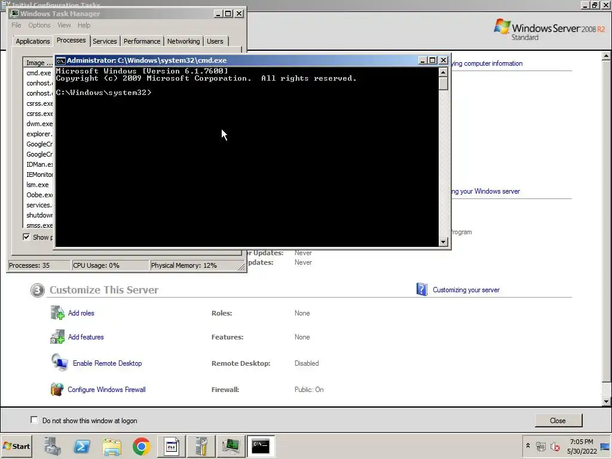Switch to the Users tab
Viewport: 612px width, 459px height.
click(x=215, y=41)
